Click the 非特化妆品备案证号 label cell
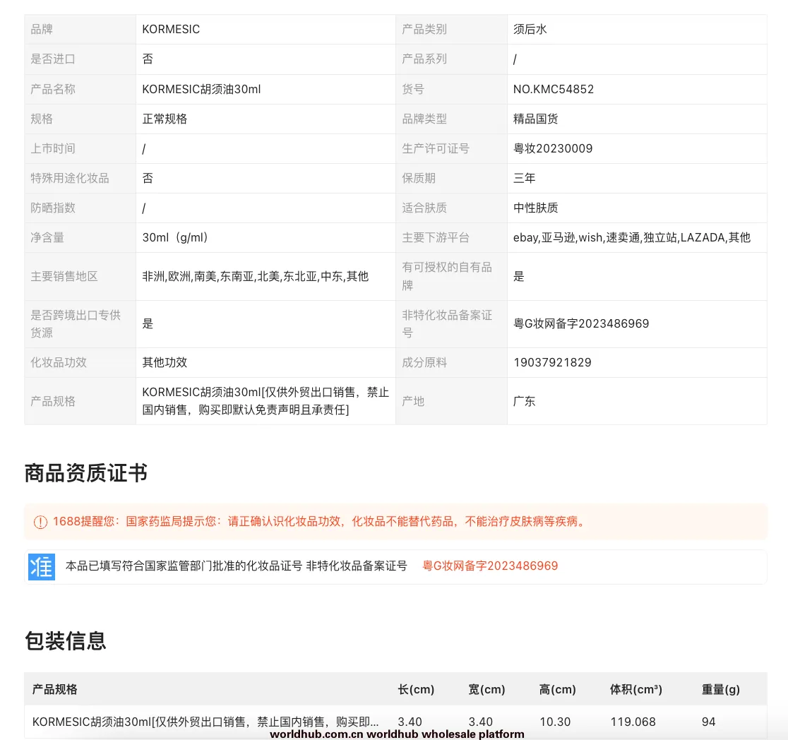 click(x=451, y=323)
